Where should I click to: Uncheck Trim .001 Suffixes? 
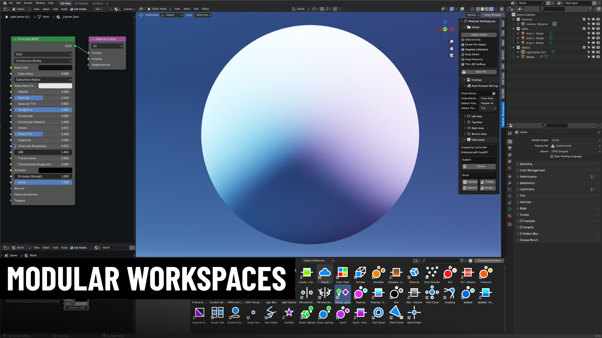pyautogui.click(x=463, y=64)
